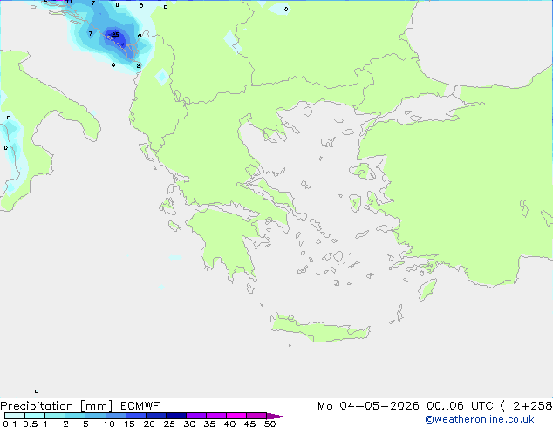
Task: Click the 'ECMWF' model name label
Action: point(140,406)
